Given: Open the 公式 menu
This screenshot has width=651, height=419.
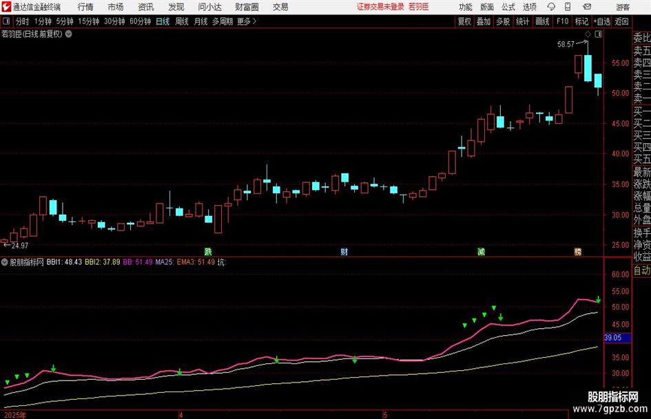Looking at the screenshot, I should [x=508, y=7].
